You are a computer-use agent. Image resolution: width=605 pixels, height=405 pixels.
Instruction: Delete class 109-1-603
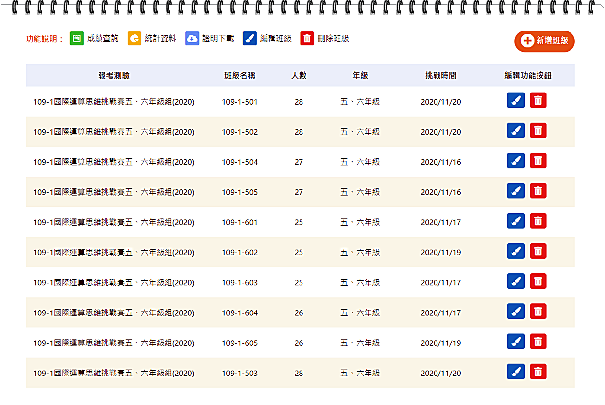tap(538, 281)
